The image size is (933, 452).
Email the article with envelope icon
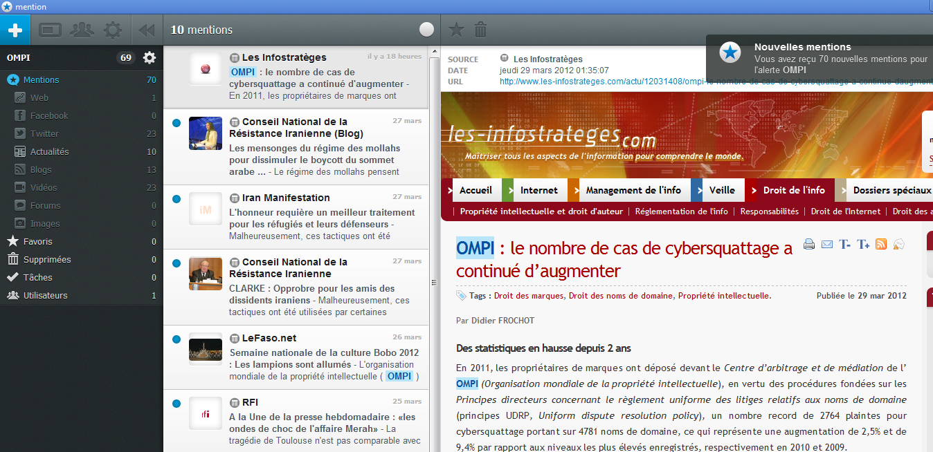click(827, 244)
